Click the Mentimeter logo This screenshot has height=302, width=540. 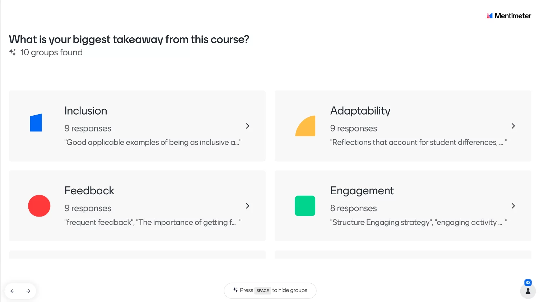pyautogui.click(x=508, y=16)
